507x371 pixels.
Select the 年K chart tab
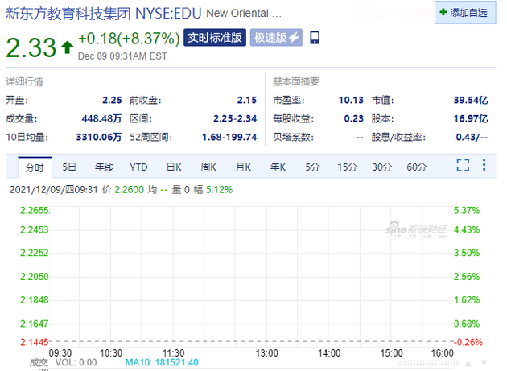[x=278, y=167]
